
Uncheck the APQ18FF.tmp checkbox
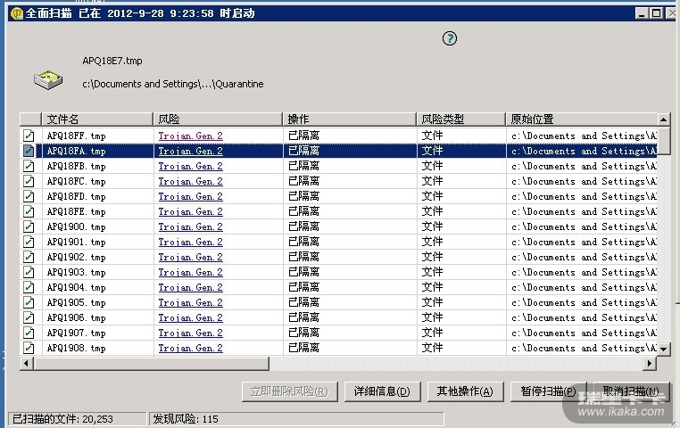tap(29, 136)
